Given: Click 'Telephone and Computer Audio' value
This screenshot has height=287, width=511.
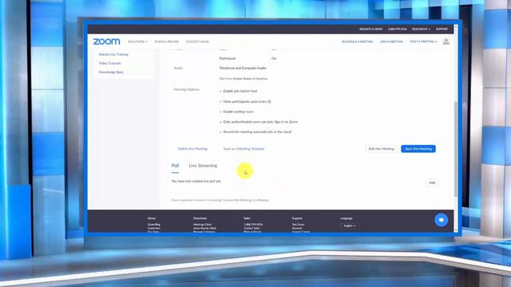Looking at the screenshot, I should [x=243, y=68].
